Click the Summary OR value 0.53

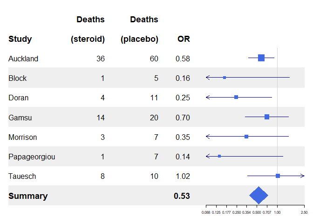(x=182, y=196)
